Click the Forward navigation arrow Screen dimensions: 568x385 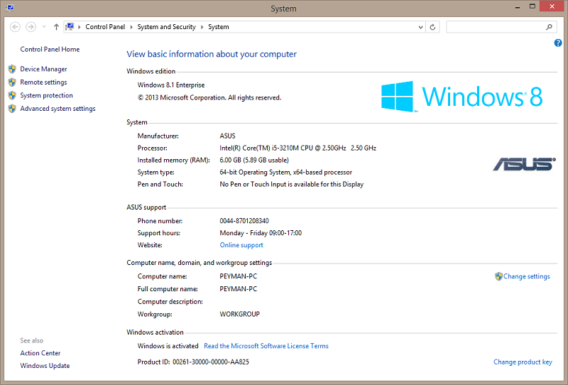[31, 27]
